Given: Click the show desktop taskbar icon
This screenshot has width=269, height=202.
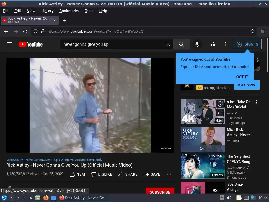Looking at the screenshot, I should pos(54,198).
